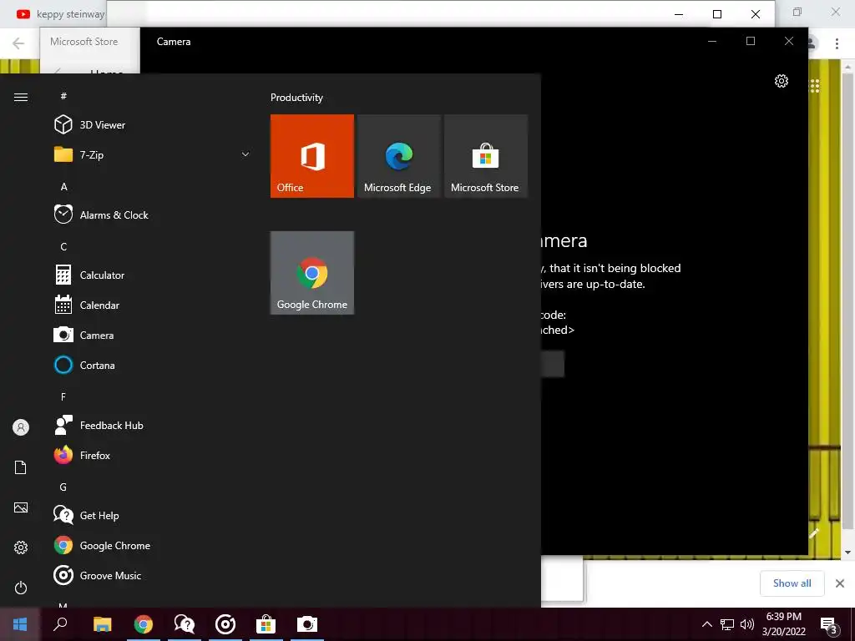855x641 pixels.
Task: Show hidden system tray icons
Action: (706, 624)
